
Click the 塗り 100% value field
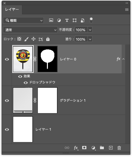pos(82,39)
